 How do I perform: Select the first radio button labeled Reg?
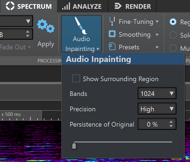point(173,22)
